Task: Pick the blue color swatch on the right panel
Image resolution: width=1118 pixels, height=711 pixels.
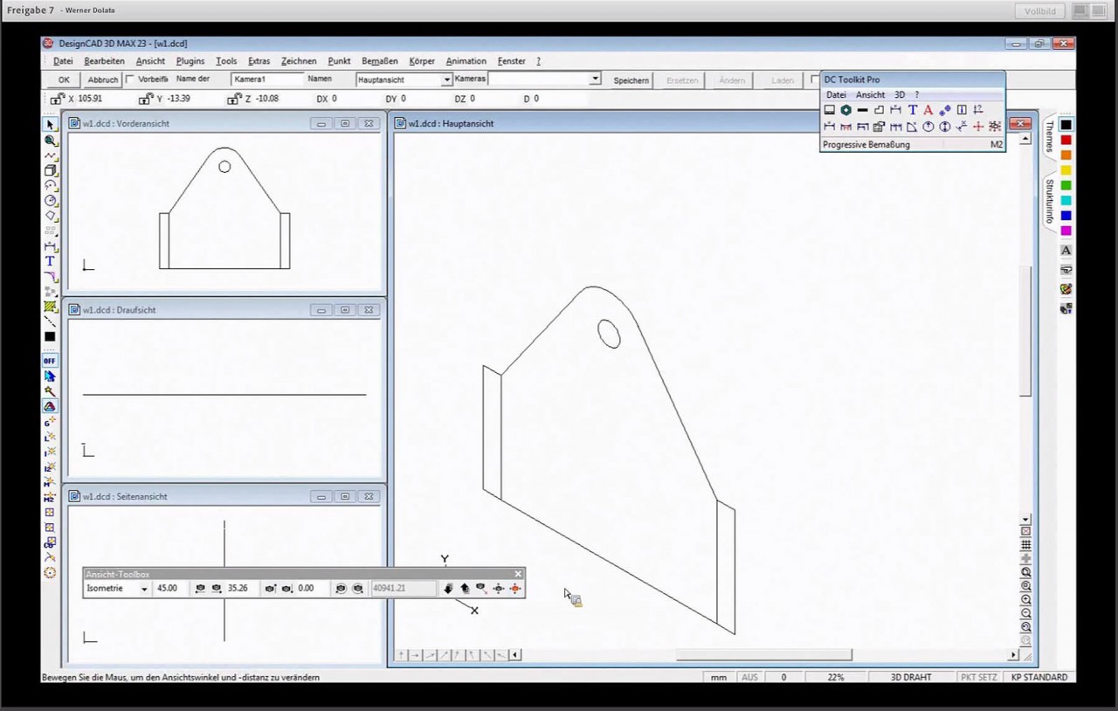Action: coord(1065,214)
